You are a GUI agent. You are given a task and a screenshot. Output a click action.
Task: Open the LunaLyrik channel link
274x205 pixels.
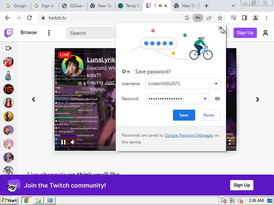101,59
